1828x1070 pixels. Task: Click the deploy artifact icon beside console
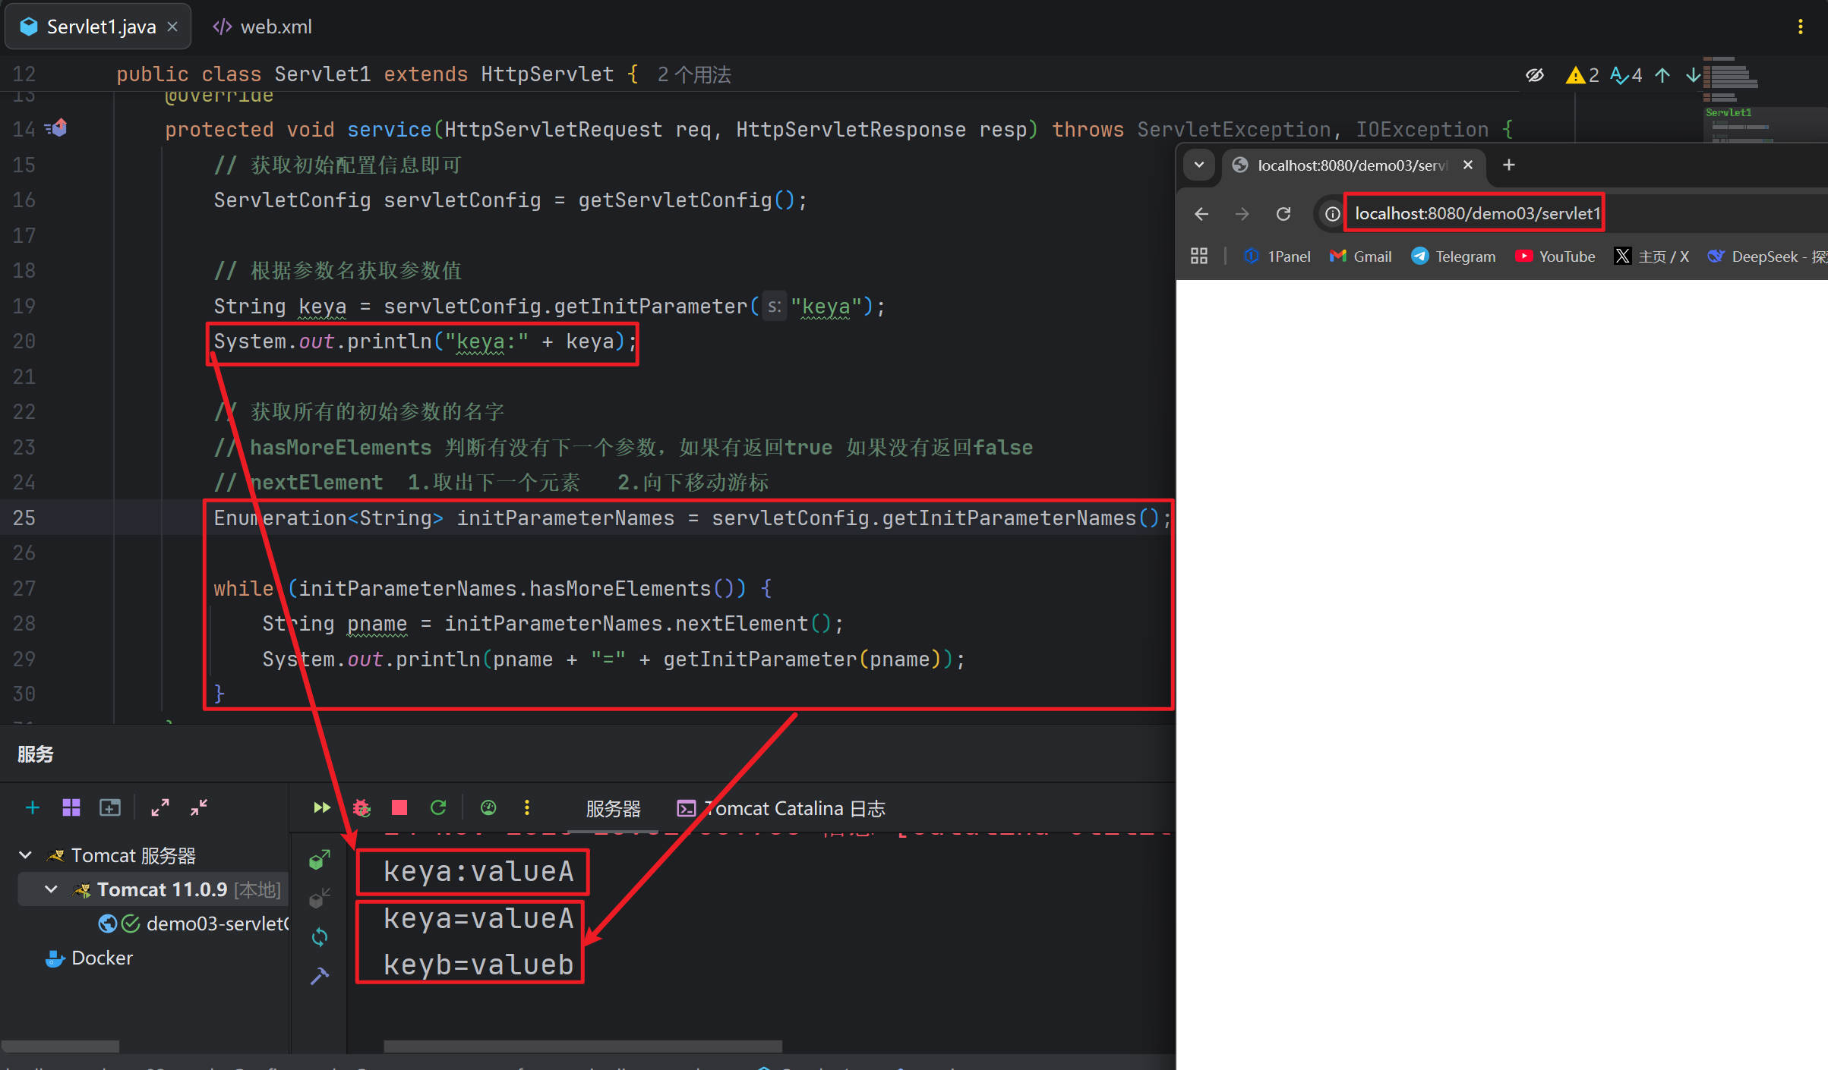tap(320, 860)
